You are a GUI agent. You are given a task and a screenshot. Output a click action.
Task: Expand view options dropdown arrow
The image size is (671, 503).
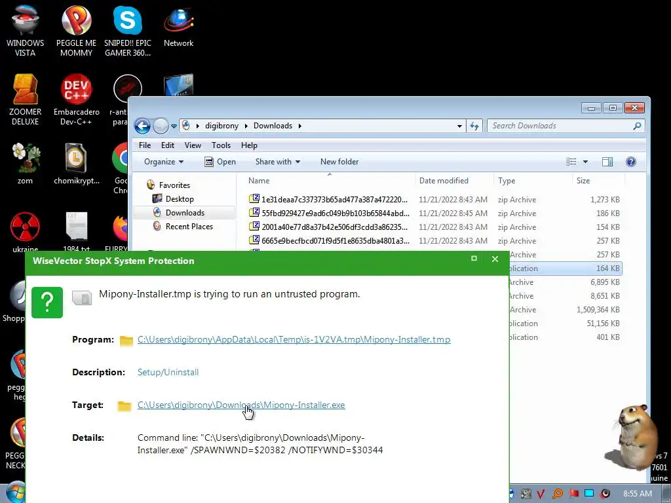(x=585, y=162)
